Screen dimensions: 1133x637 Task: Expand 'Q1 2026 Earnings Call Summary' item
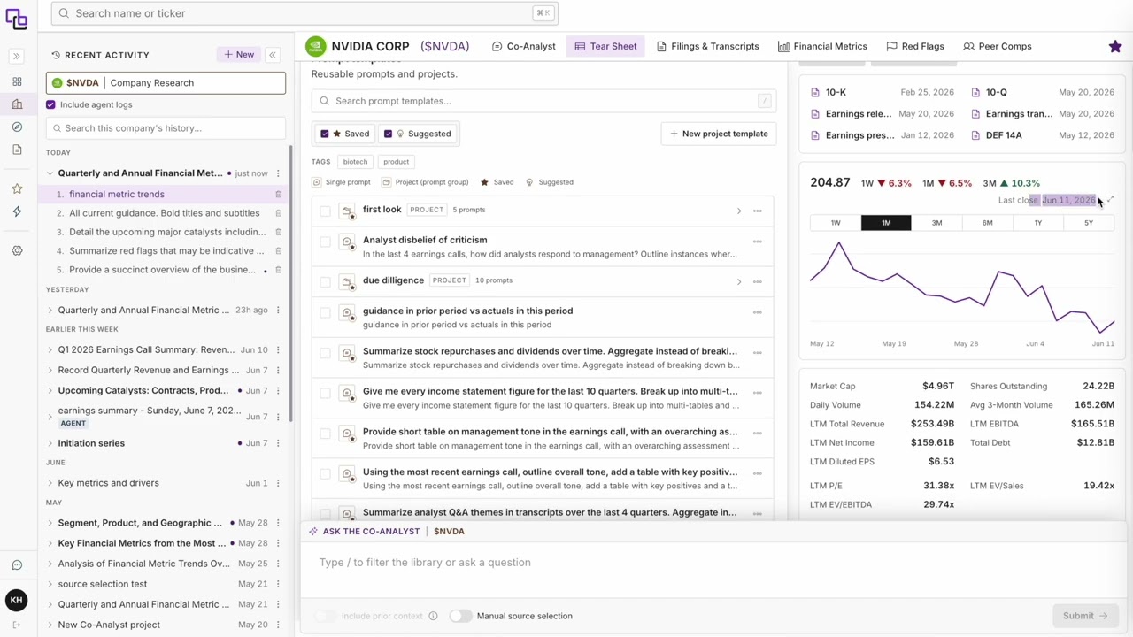pos(50,349)
